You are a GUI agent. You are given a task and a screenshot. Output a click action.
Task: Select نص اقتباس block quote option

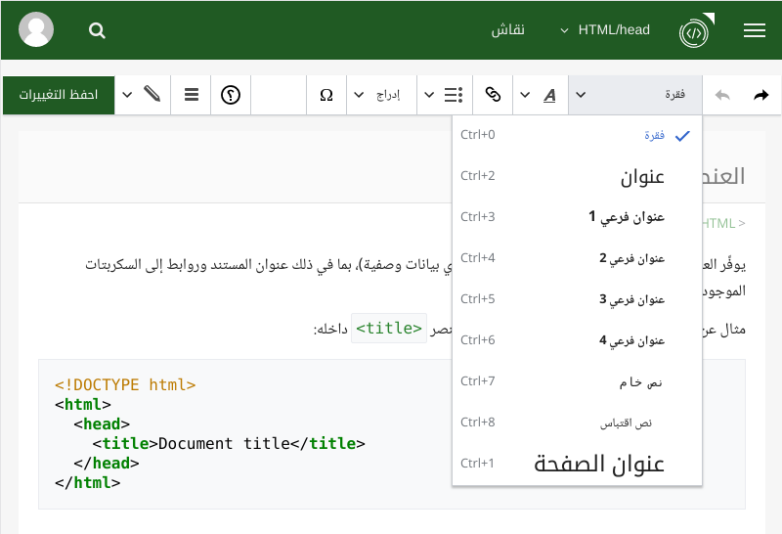[x=577, y=423]
